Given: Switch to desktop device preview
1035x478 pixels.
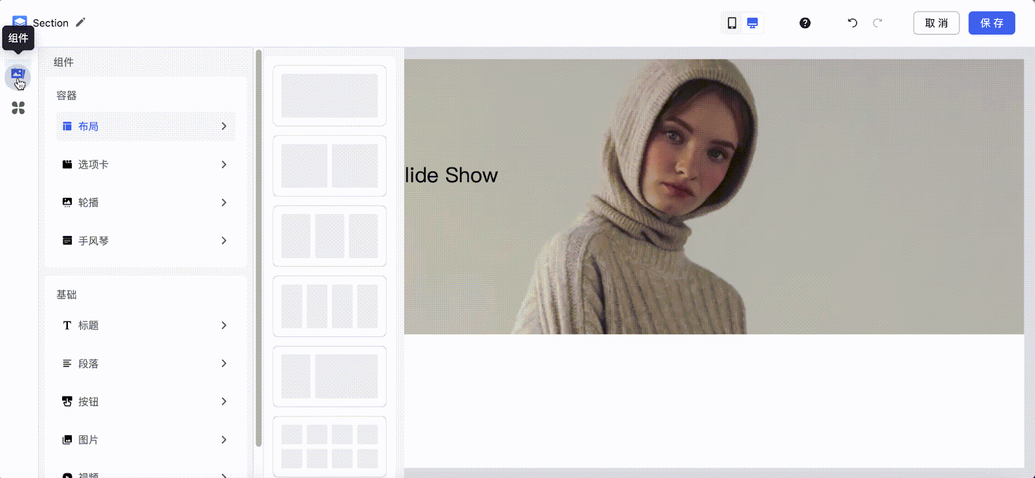Looking at the screenshot, I should (x=752, y=23).
